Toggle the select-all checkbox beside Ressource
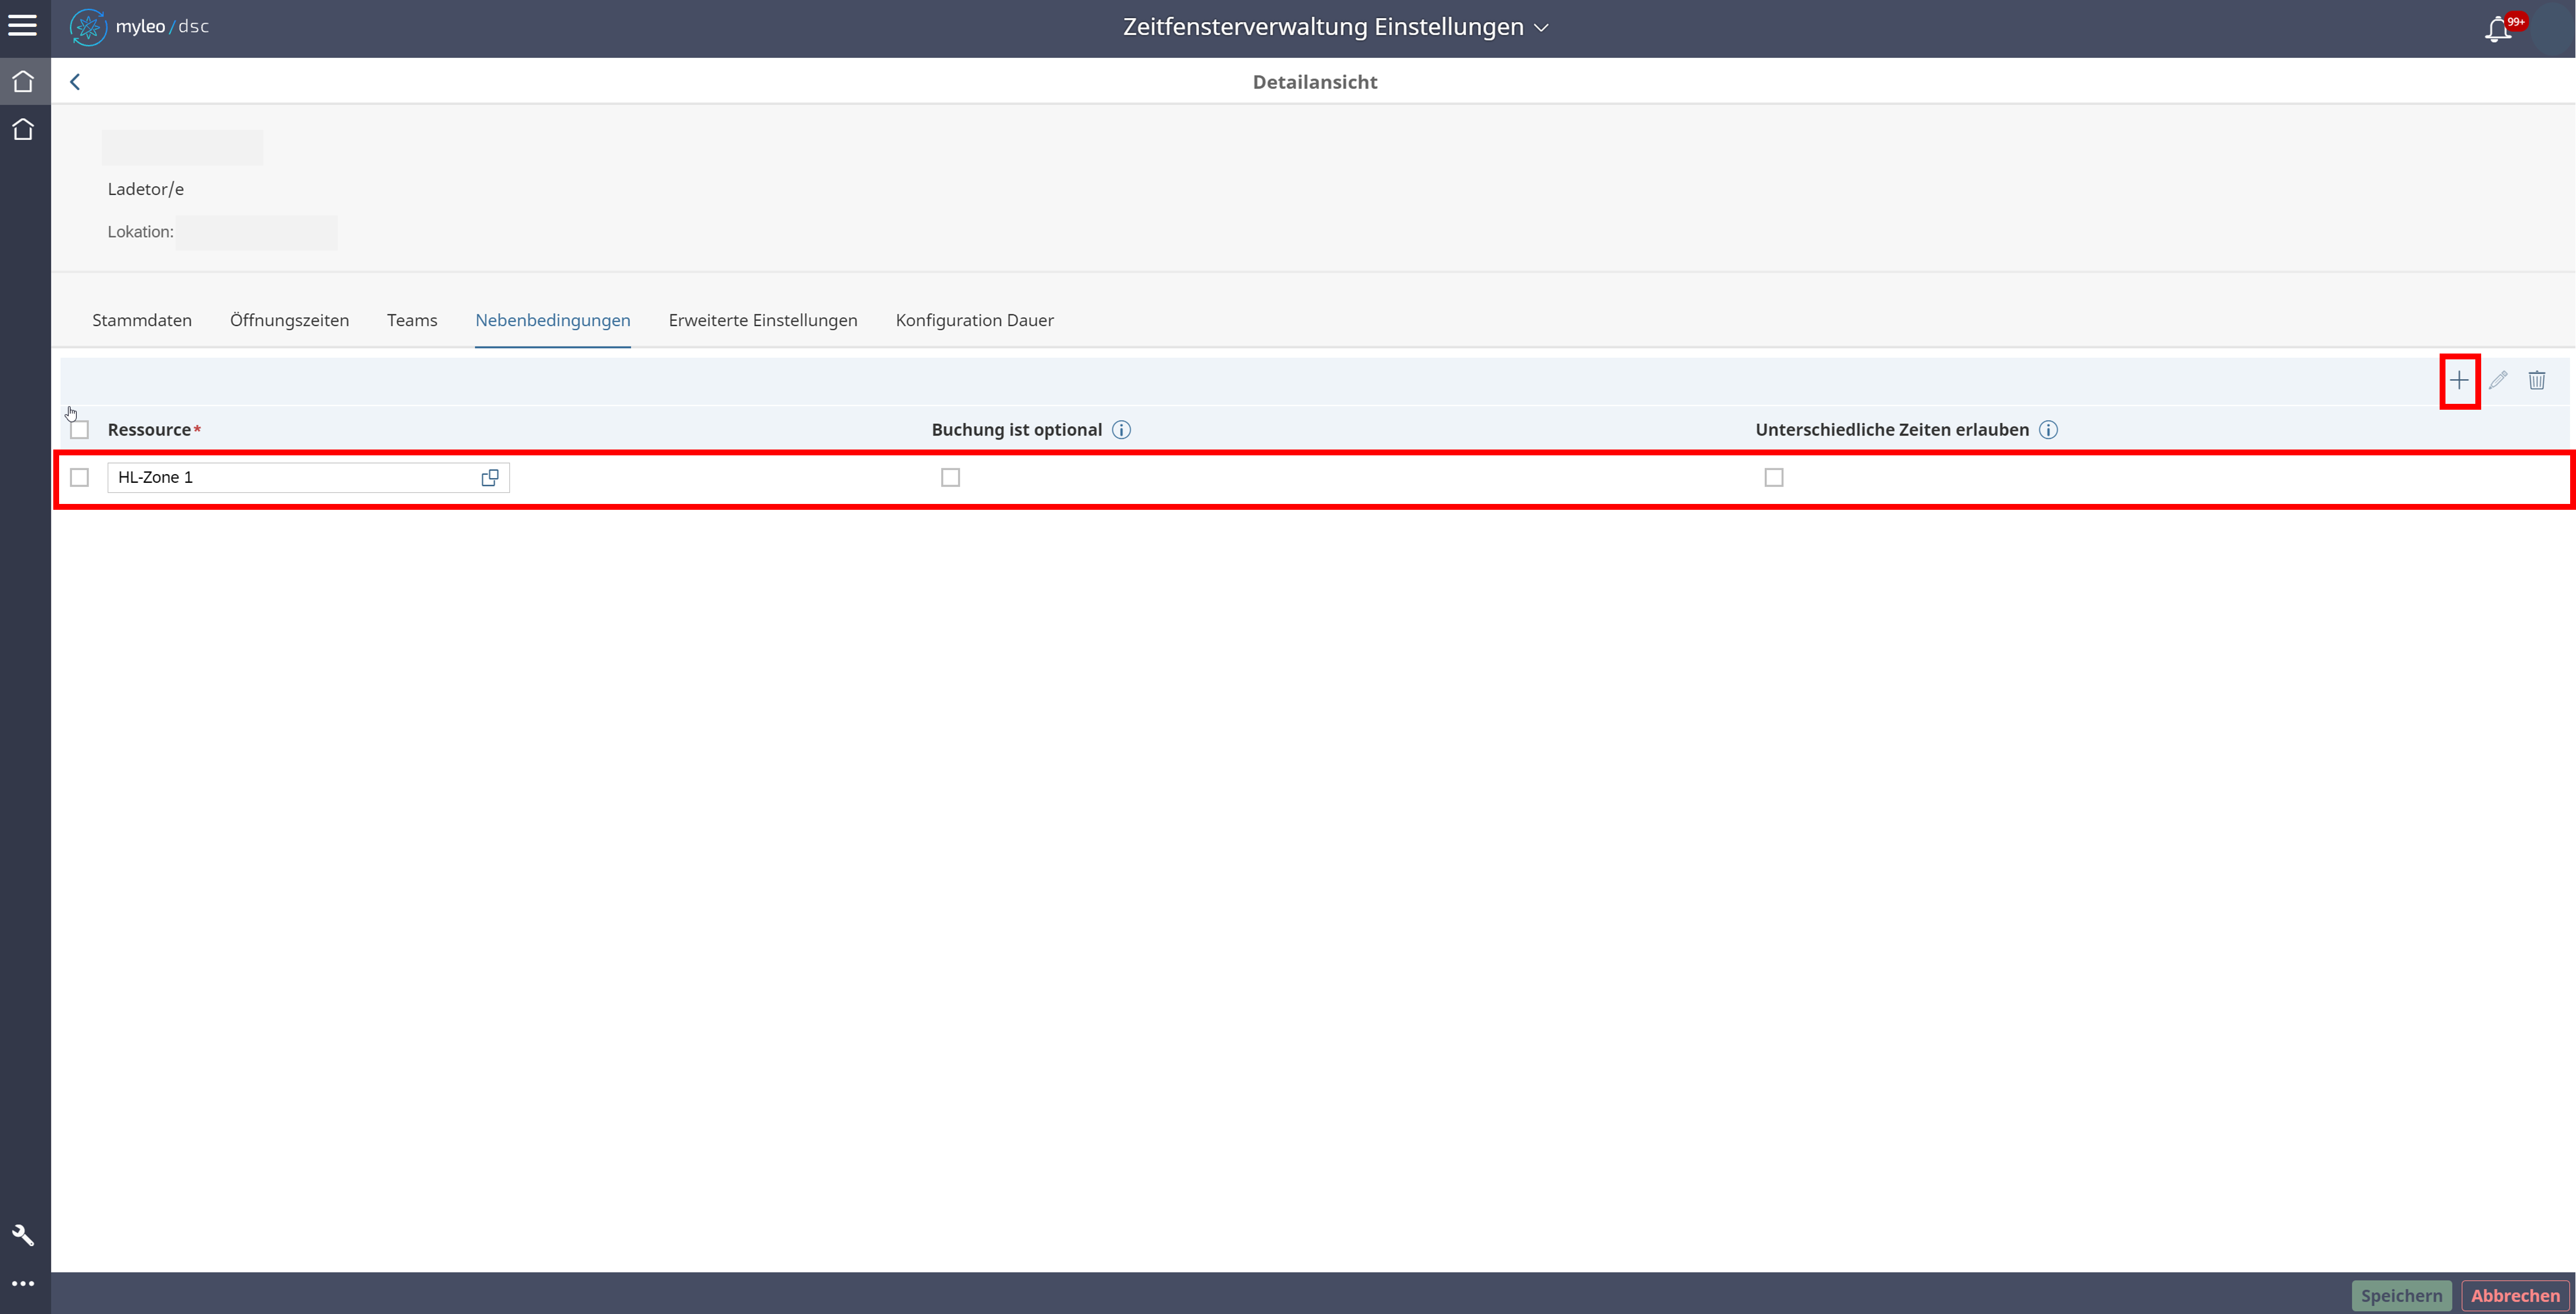 (80, 430)
